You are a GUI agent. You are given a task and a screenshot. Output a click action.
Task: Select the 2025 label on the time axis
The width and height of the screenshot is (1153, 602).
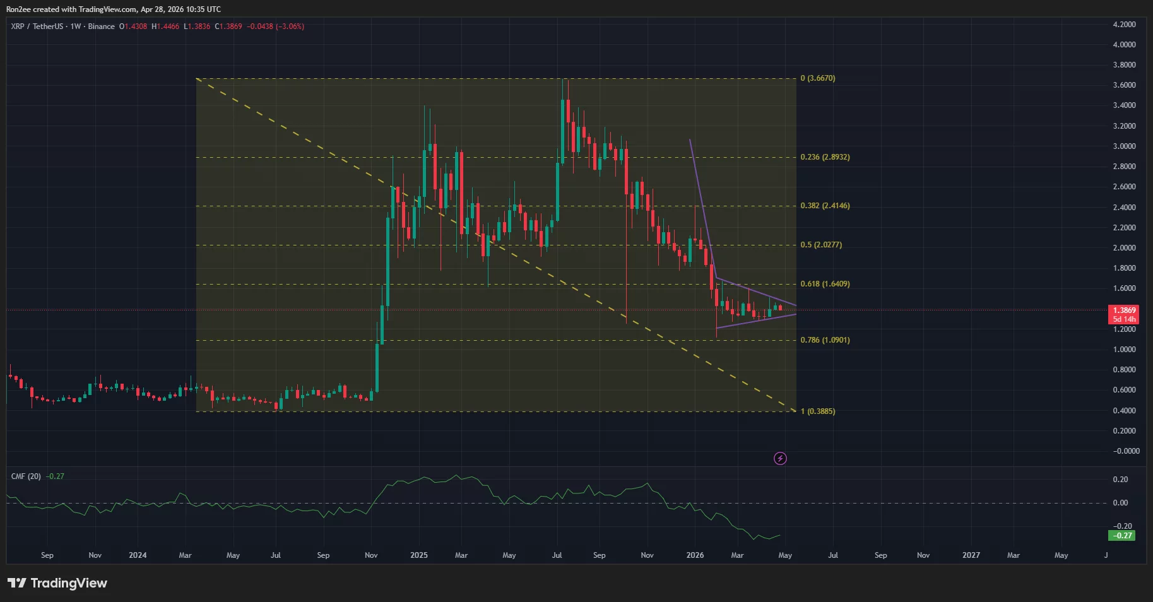[418, 555]
